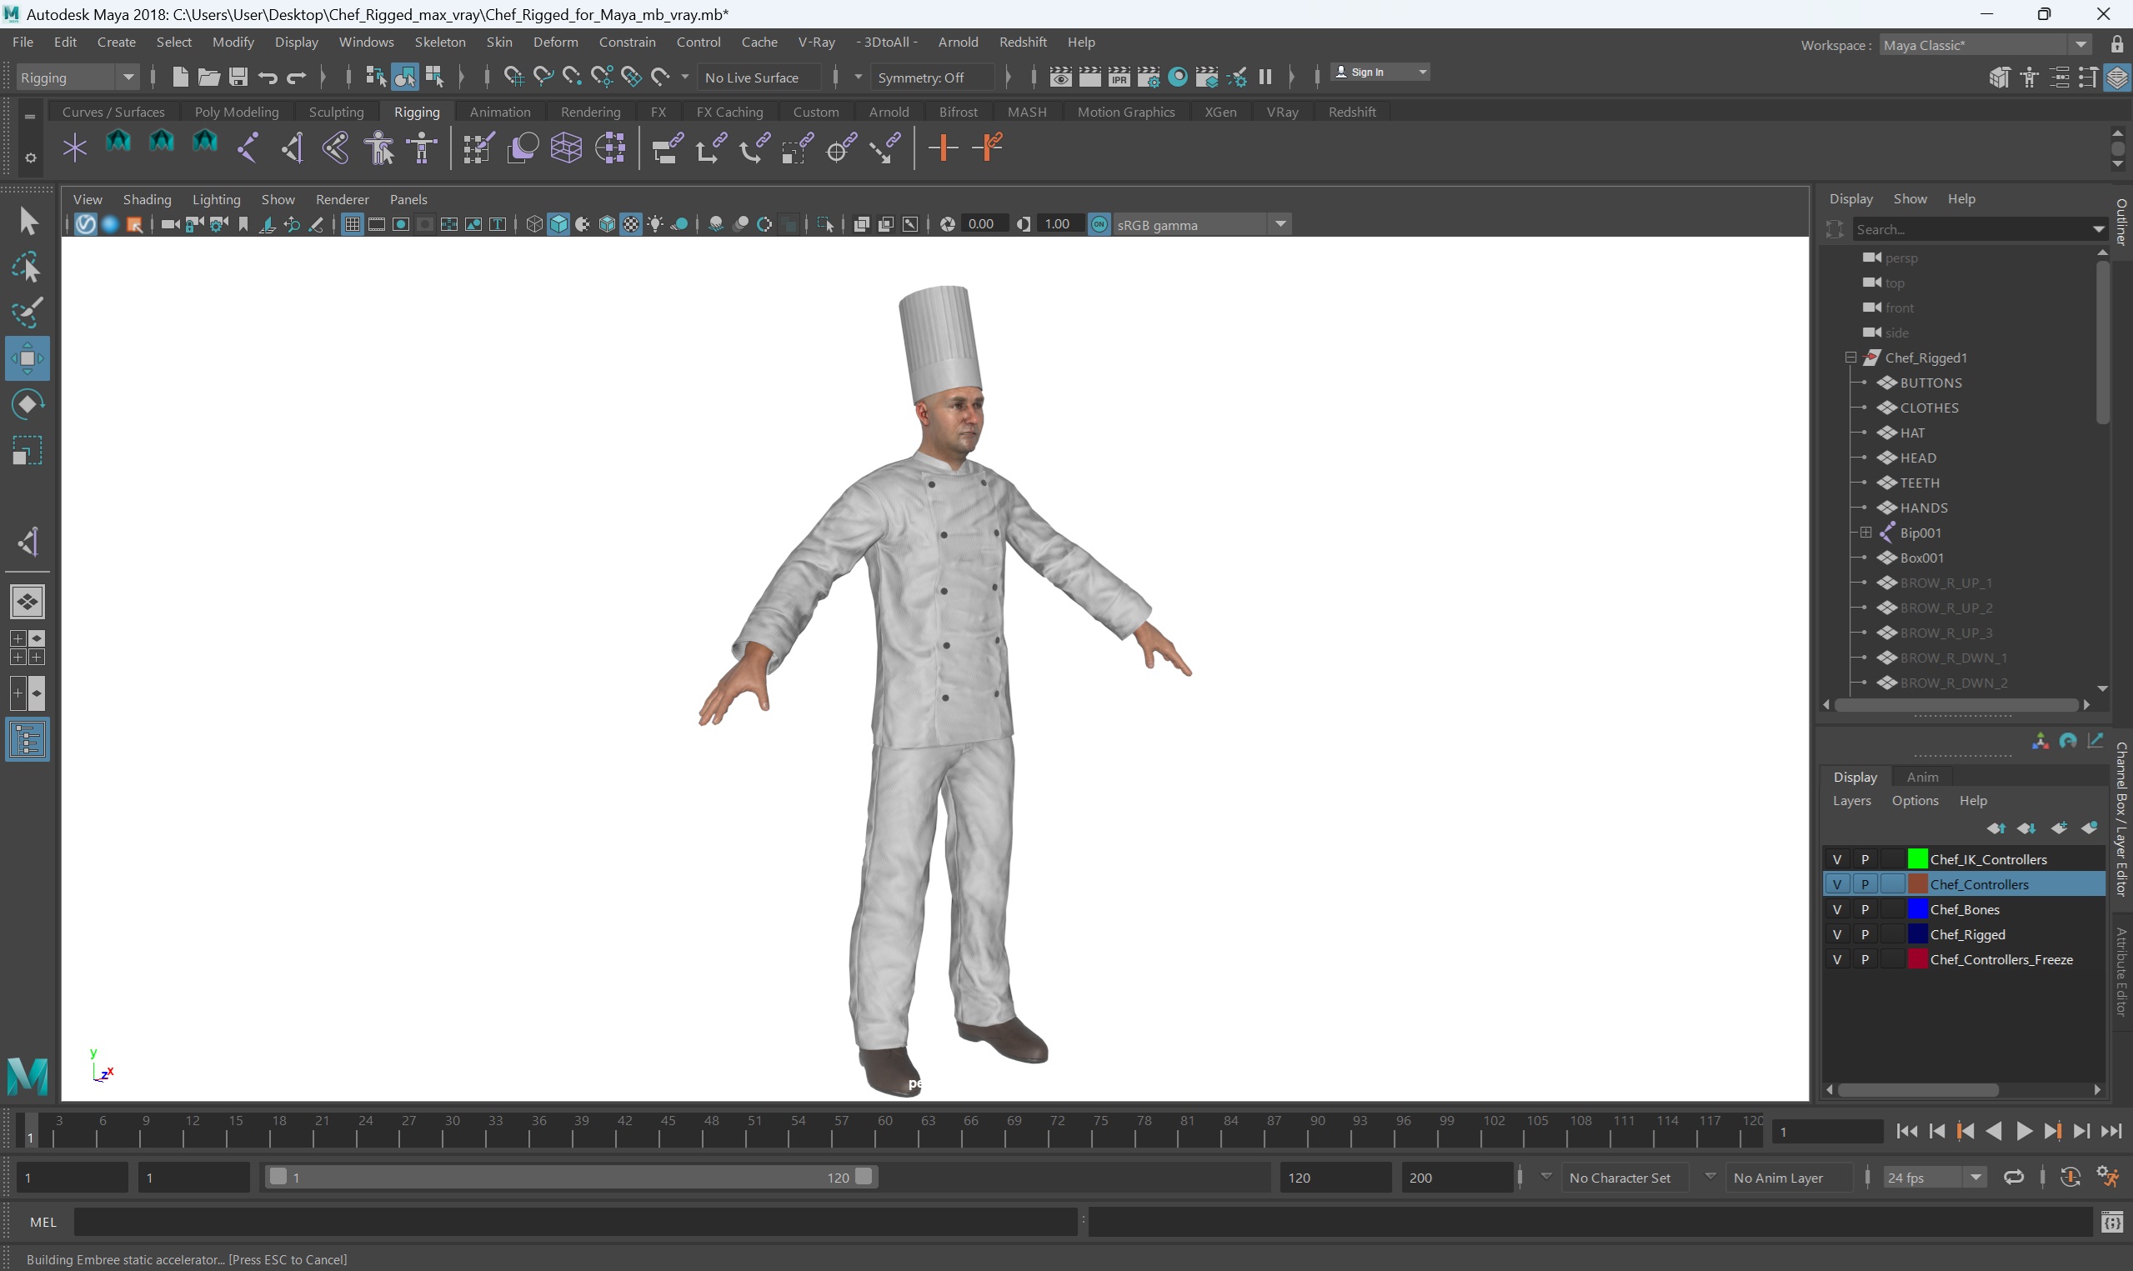Click the Undo arrow icon

tap(268, 77)
